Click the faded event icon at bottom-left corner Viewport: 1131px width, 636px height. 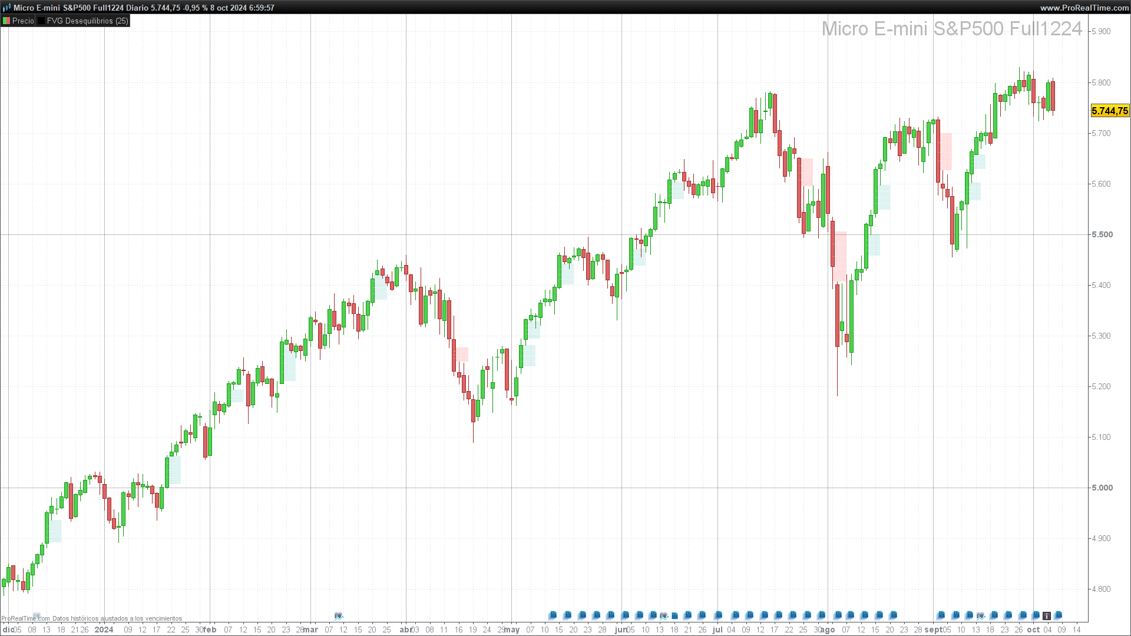37,615
